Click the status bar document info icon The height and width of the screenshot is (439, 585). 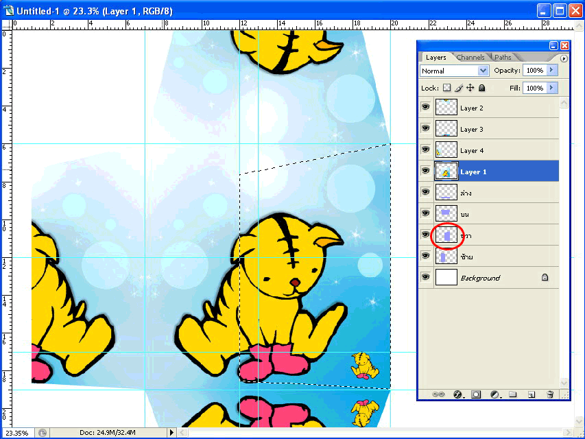coord(42,433)
